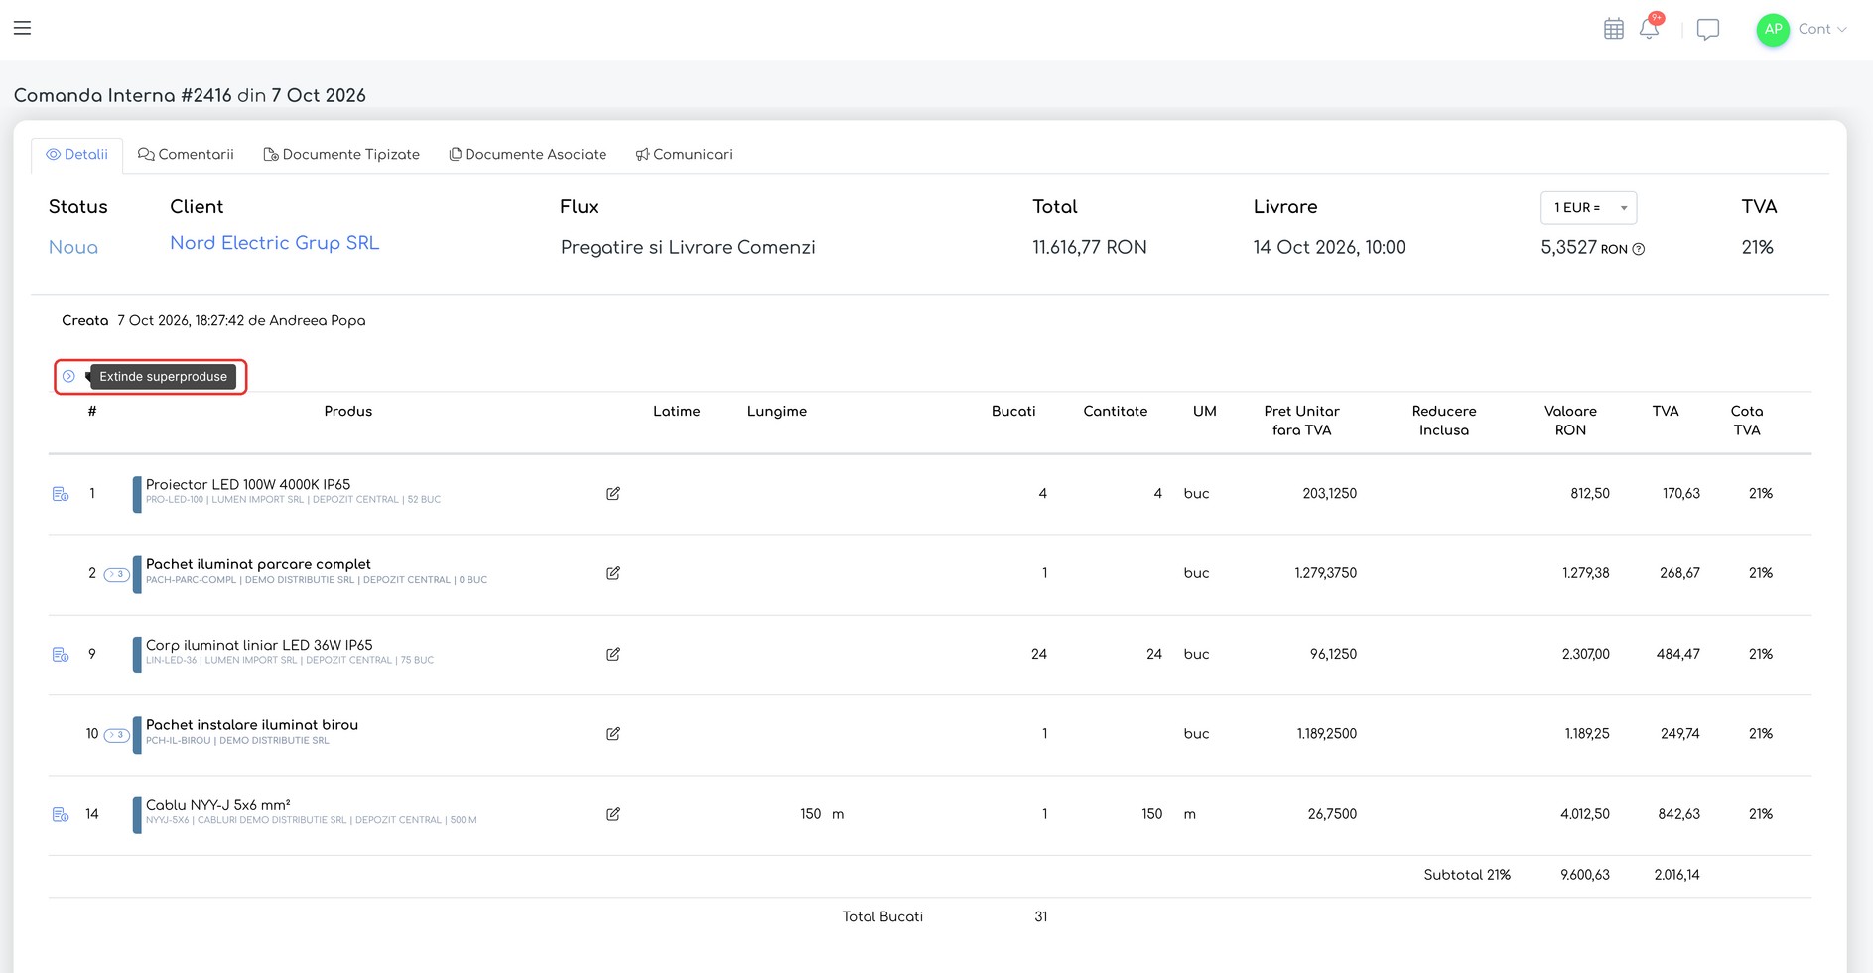
Task: Open the hamburger navigation menu
Action: pos(22,28)
